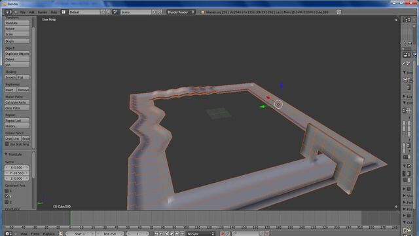The height and width of the screenshot is (236, 419).
Task: Click the jump to last frame icon
Action: [182, 234]
